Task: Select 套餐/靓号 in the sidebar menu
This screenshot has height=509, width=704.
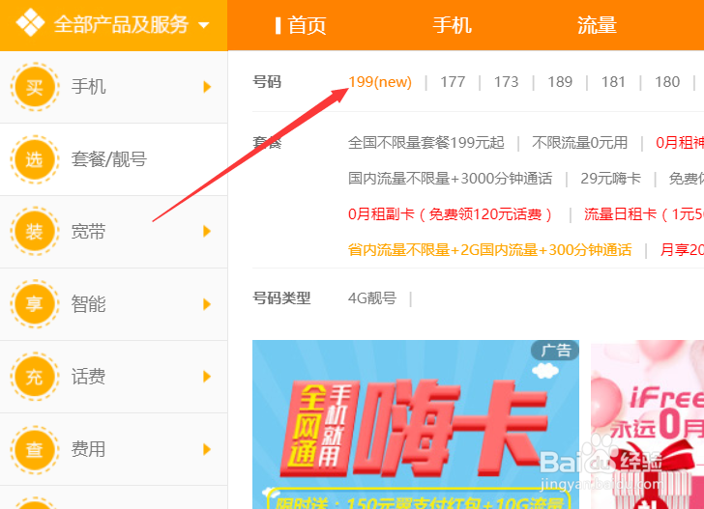Action: [x=108, y=159]
